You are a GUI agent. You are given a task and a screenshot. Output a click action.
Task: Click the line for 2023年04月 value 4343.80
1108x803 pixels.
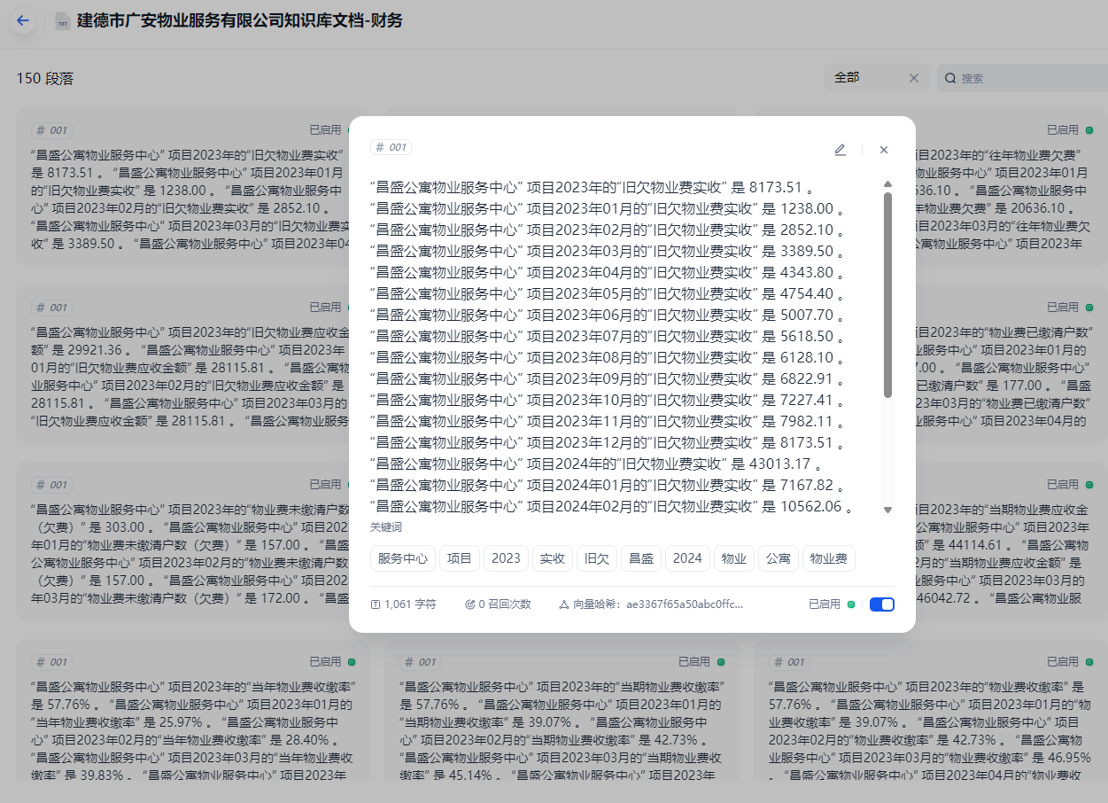point(607,273)
